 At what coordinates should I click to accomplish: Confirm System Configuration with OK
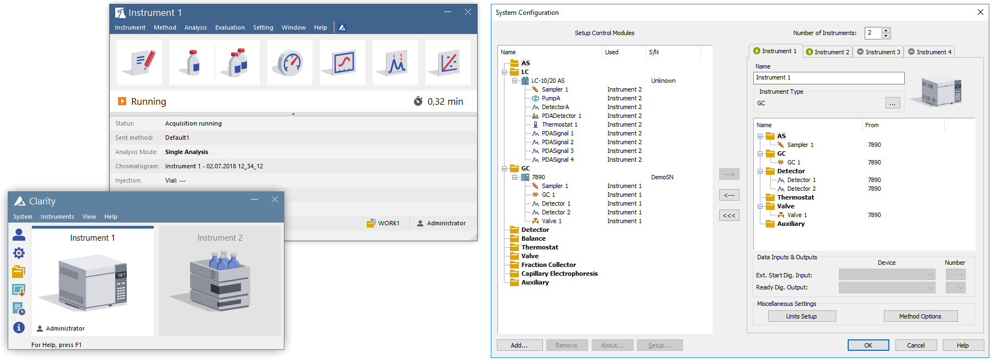pyautogui.click(x=868, y=345)
